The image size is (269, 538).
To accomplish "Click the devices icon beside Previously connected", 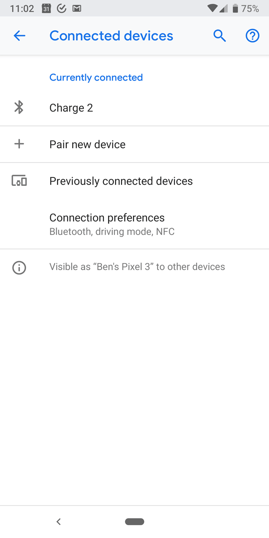I will [19, 181].
